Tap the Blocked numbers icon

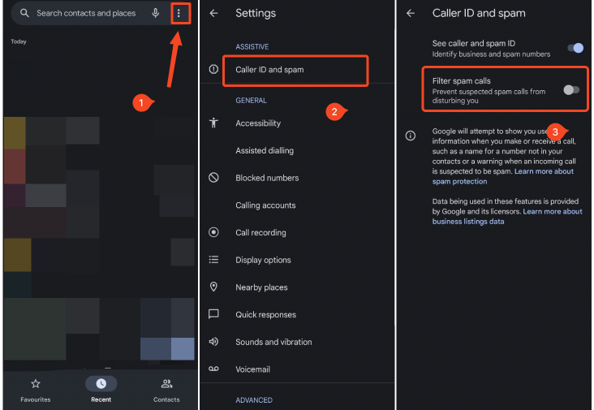tap(213, 177)
